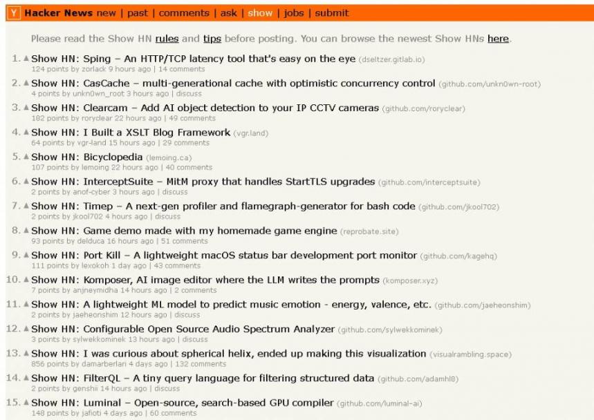This screenshot has width=594, height=420.
Task: Open the Timep bash profiler story
Action: [223, 207]
